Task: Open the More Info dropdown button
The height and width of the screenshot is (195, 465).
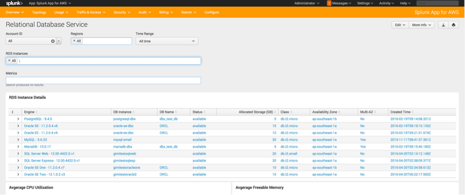Action: point(422,25)
